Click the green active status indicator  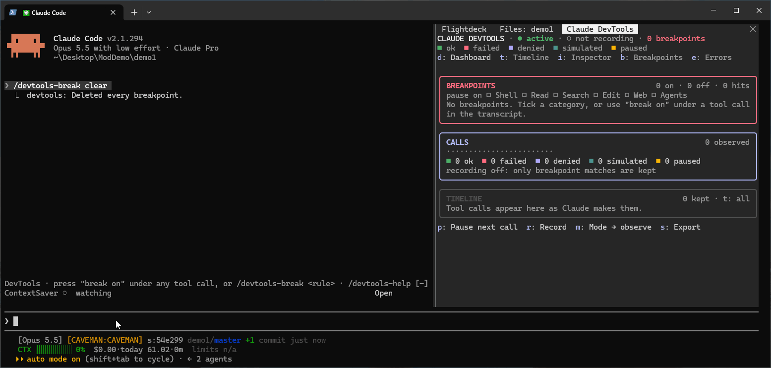point(535,39)
